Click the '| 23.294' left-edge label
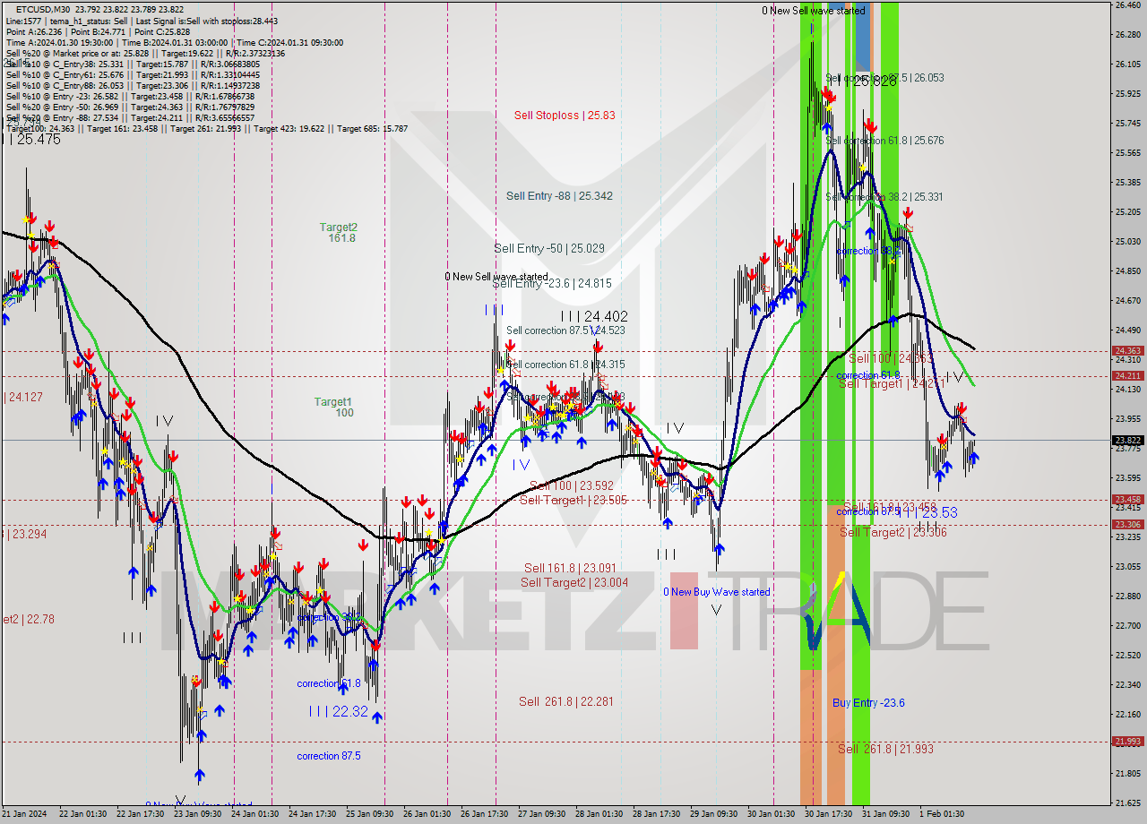Viewport: 1147px width, 824px height. pos(23,534)
